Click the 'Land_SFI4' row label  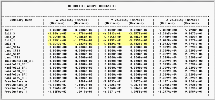(12, 47)
